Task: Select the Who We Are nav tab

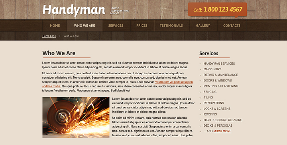Action: coord(85,25)
